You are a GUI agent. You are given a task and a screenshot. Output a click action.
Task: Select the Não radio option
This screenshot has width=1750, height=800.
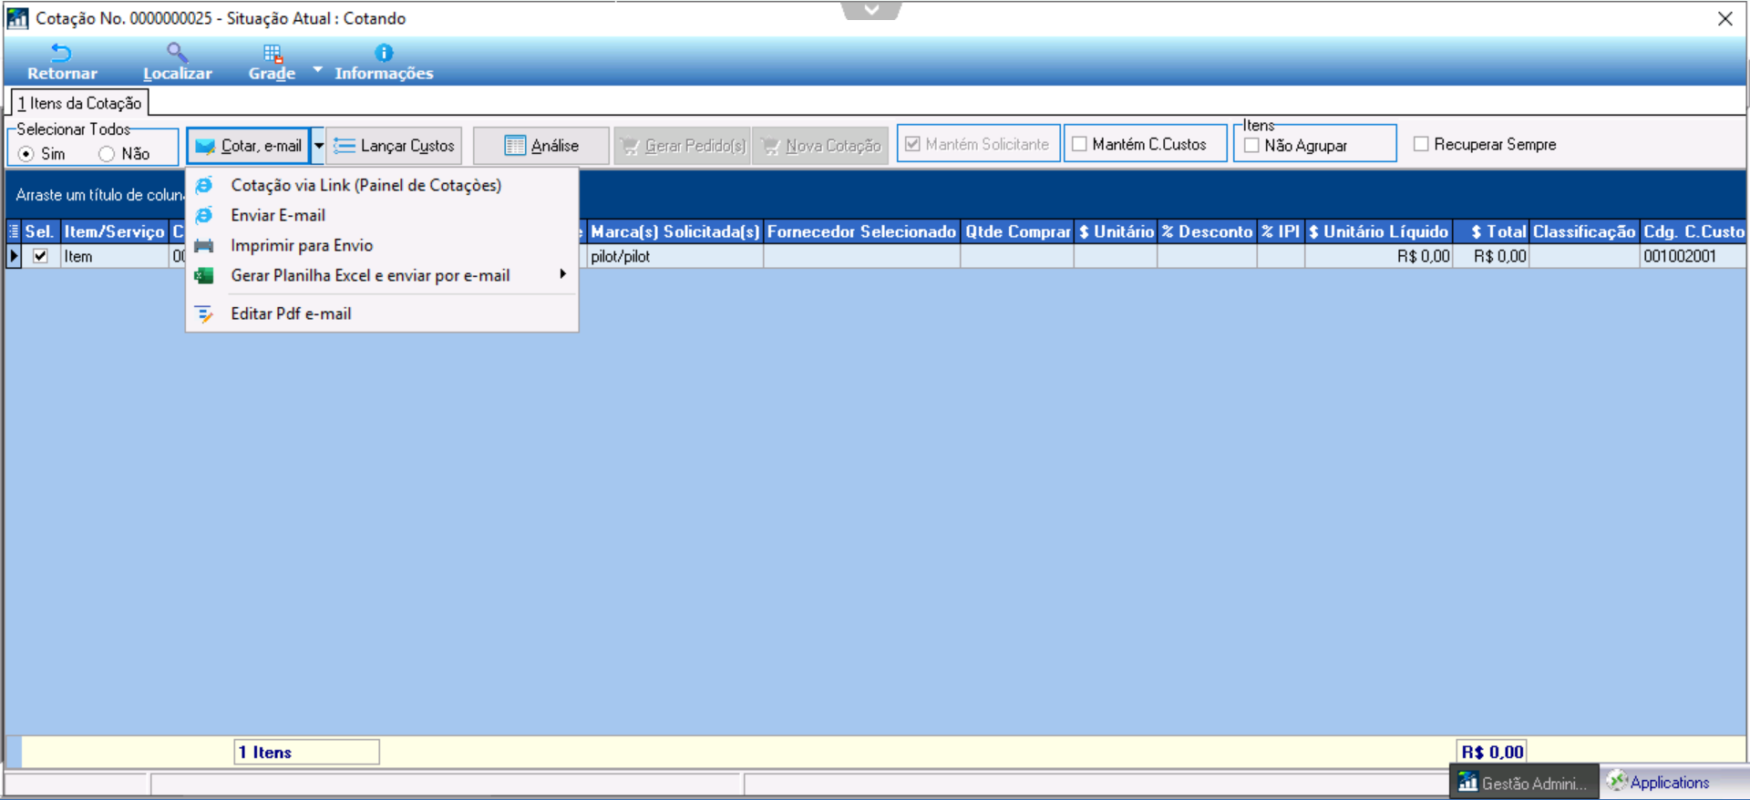click(x=107, y=154)
